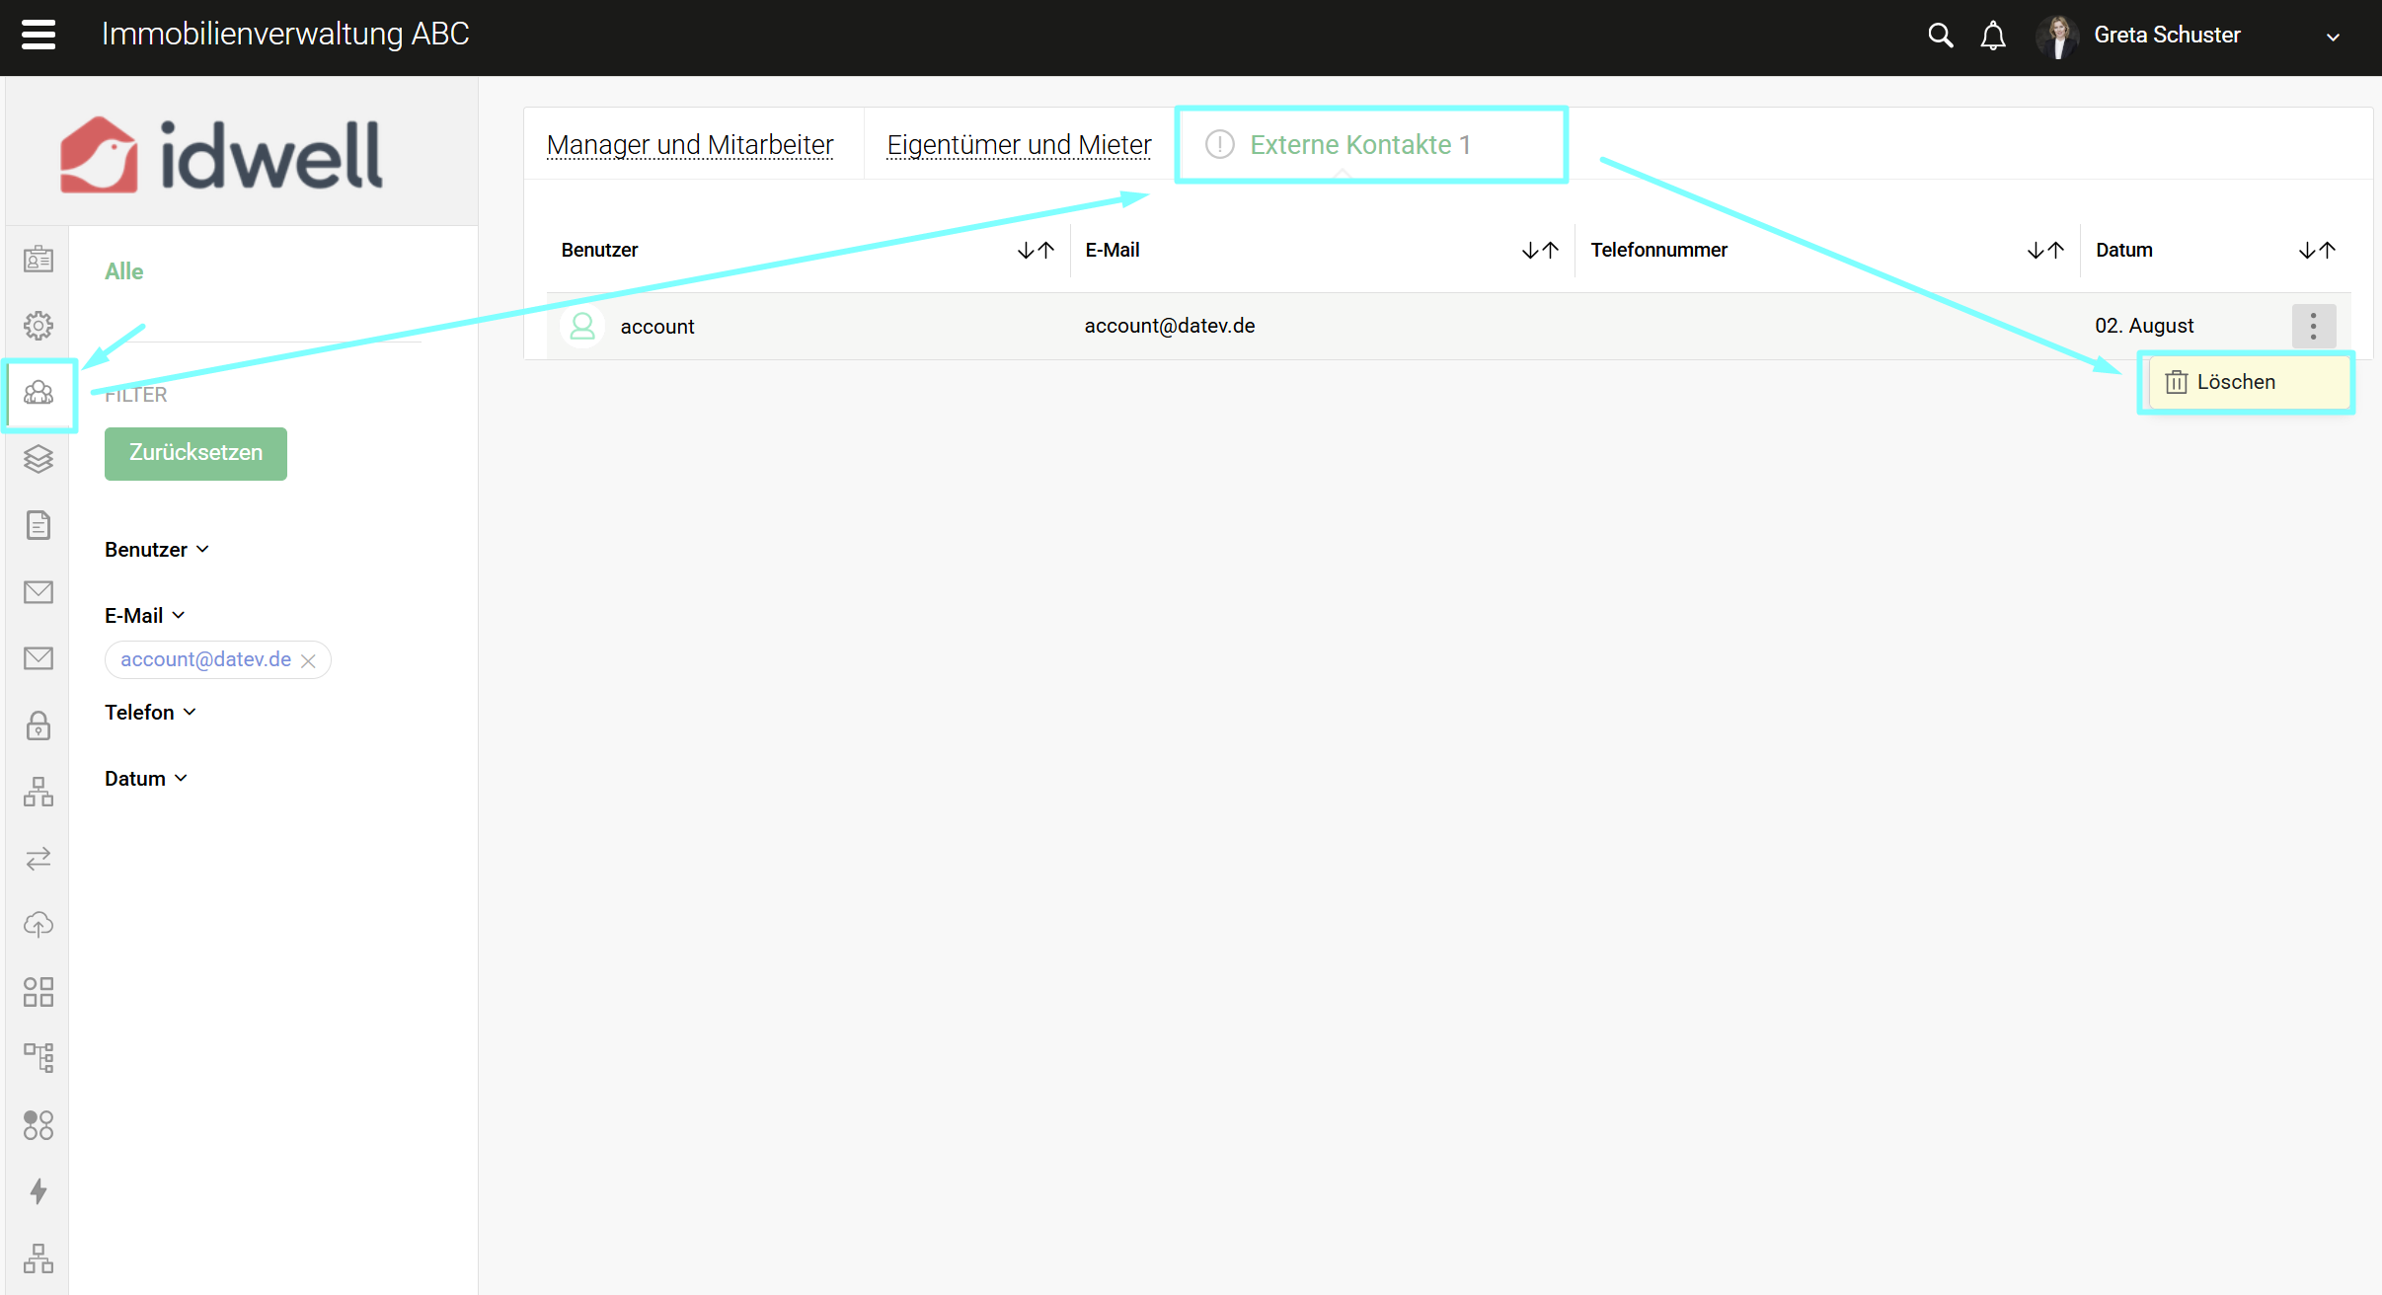Viewport: 2382px width, 1295px height.
Task: Open the layers stack sidebar icon
Action: point(38,459)
